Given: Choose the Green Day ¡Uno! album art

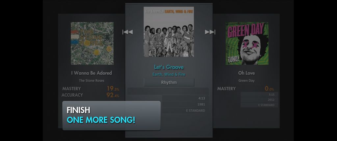Looking at the screenshot, I should pyautogui.click(x=247, y=43).
